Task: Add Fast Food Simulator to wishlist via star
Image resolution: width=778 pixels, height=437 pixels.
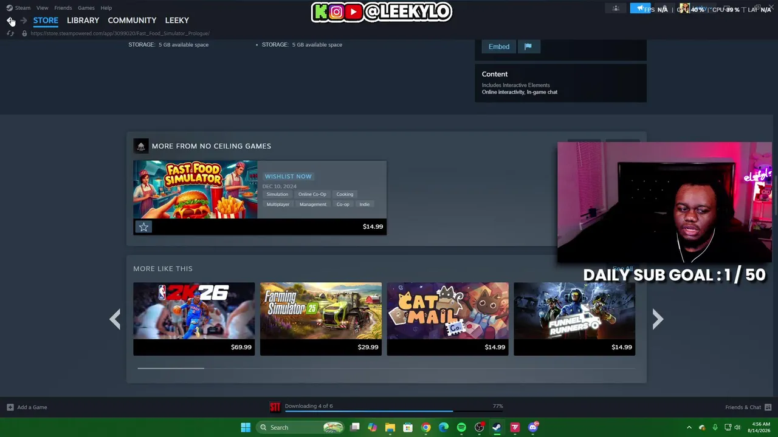Action: pos(143,226)
